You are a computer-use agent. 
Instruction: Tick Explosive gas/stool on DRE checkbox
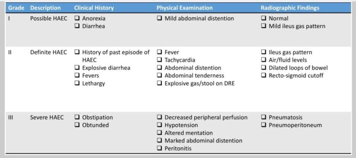click(x=159, y=83)
